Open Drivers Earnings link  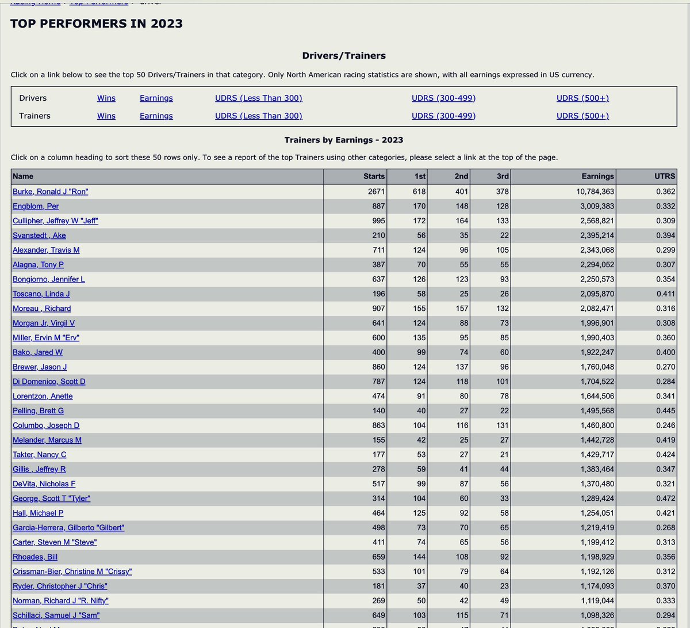point(156,98)
